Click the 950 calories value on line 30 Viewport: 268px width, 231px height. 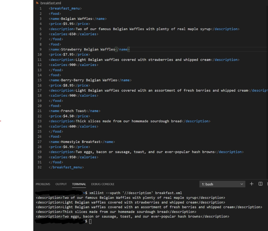click(x=72, y=157)
